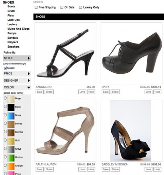Uncheck the Classic style checkbox
The width and height of the screenshot is (164, 175).
click(5, 68)
